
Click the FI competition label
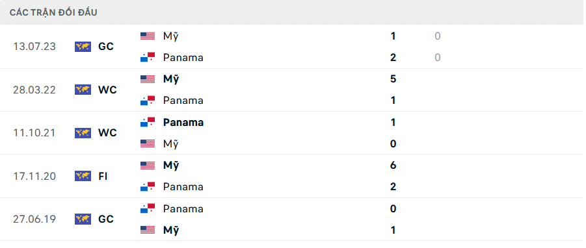(103, 176)
